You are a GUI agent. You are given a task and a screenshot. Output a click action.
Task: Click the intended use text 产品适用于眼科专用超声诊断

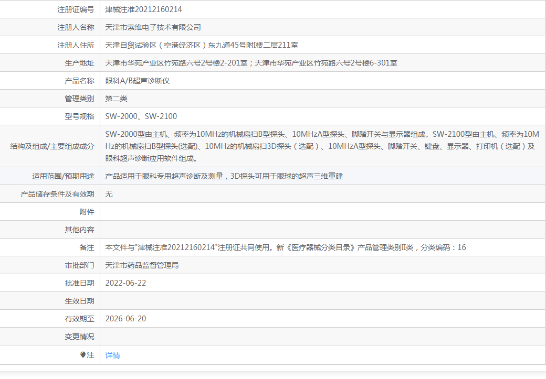[x=224, y=176]
